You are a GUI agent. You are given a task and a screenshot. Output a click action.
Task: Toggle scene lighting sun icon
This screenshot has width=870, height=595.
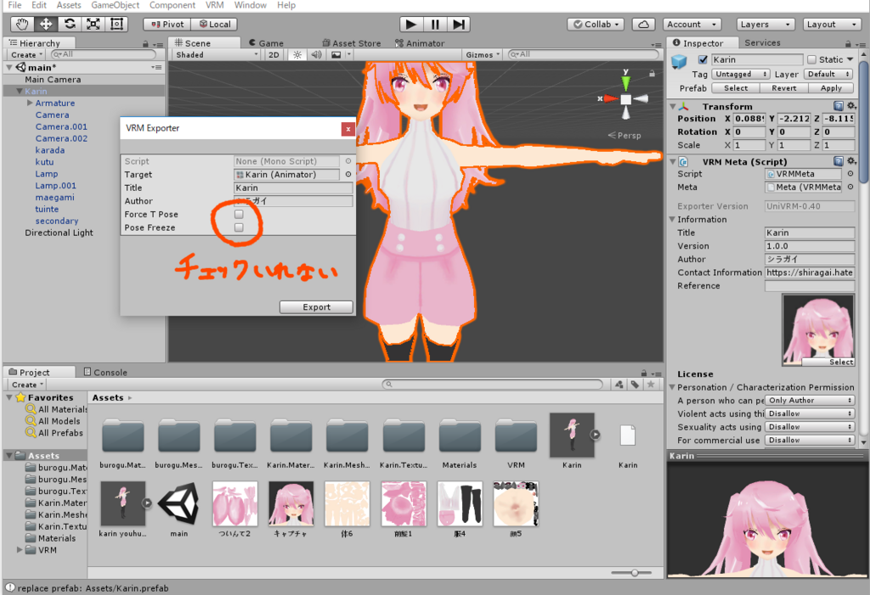tap(297, 55)
